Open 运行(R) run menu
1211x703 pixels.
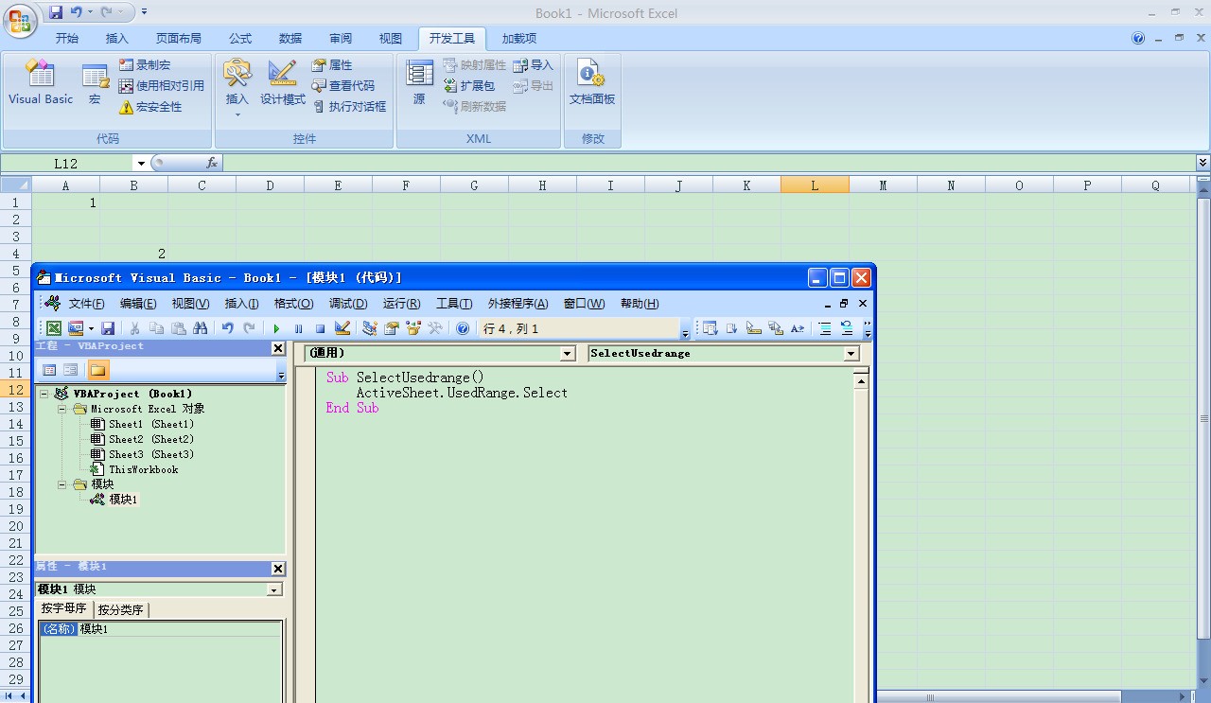click(x=402, y=304)
